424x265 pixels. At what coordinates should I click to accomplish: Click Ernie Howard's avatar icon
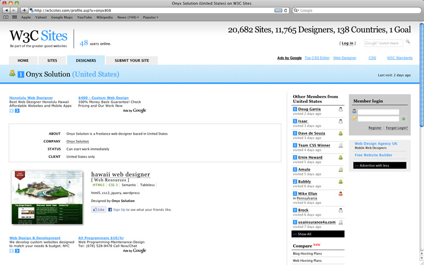click(341, 157)
